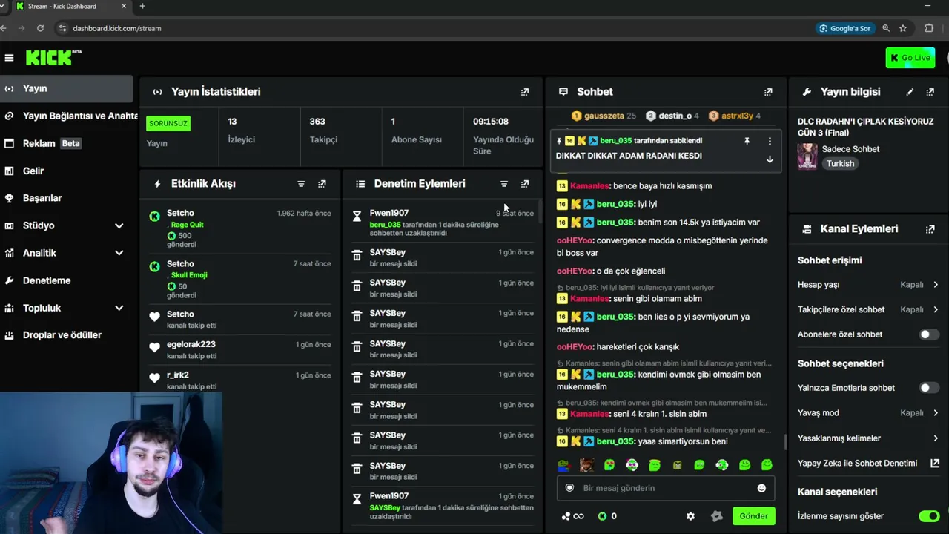
Task: Select the first Pepe emote in quick emotes
Action: point(563,465)
